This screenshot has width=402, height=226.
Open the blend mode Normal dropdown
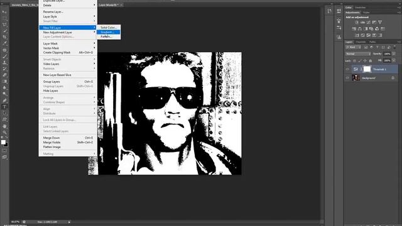click(358, 54)
